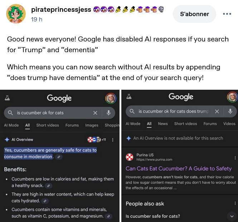This screenshot has height=222, width=238.
Task: Select the News tab in right results
Action: point(162,124)
